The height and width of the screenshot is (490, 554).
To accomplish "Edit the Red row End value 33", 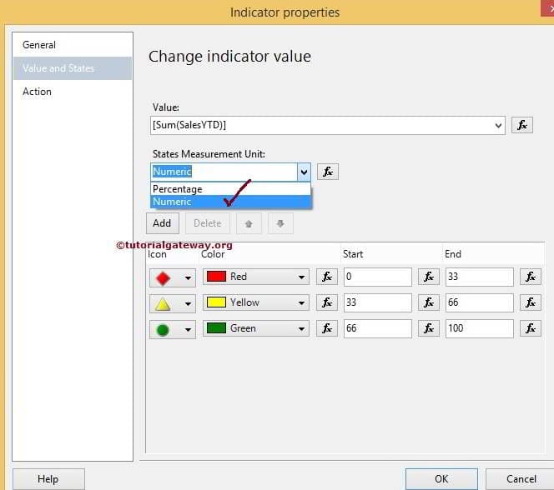I will click(x=479, y=277).
